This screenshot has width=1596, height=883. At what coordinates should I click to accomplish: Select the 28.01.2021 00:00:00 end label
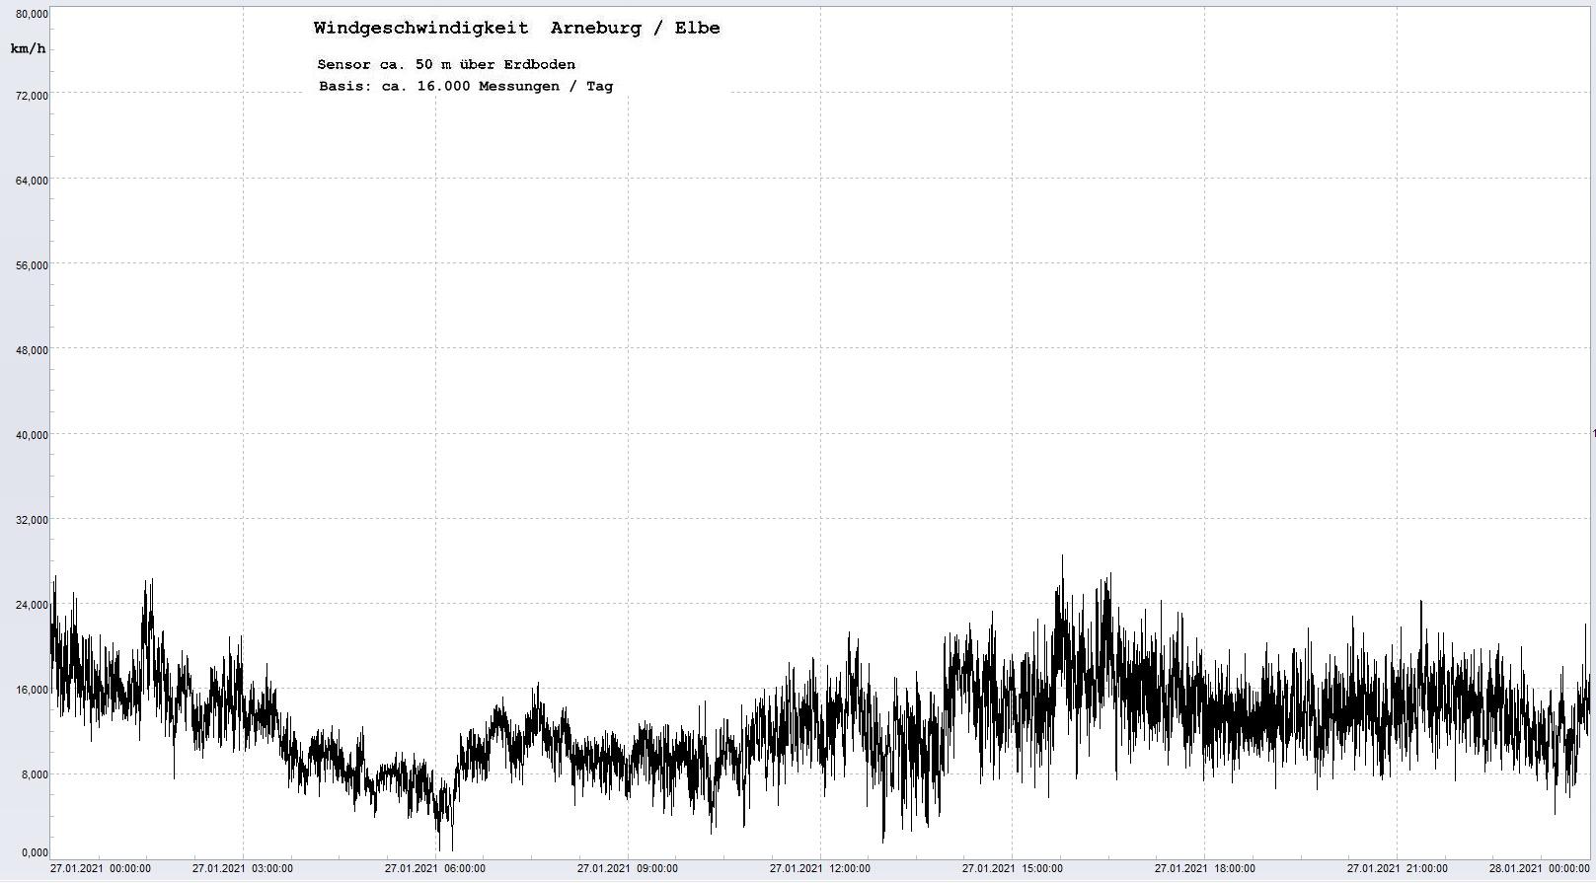1539,869
